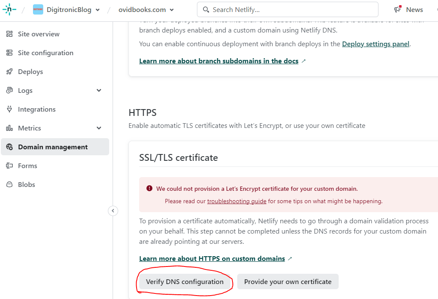Click the News megaphone icon
438x299 pixels.
pos(397,9)
